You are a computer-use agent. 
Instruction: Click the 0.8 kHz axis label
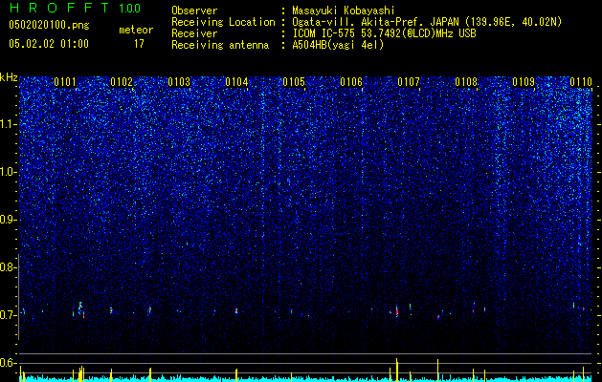[8, 267]
